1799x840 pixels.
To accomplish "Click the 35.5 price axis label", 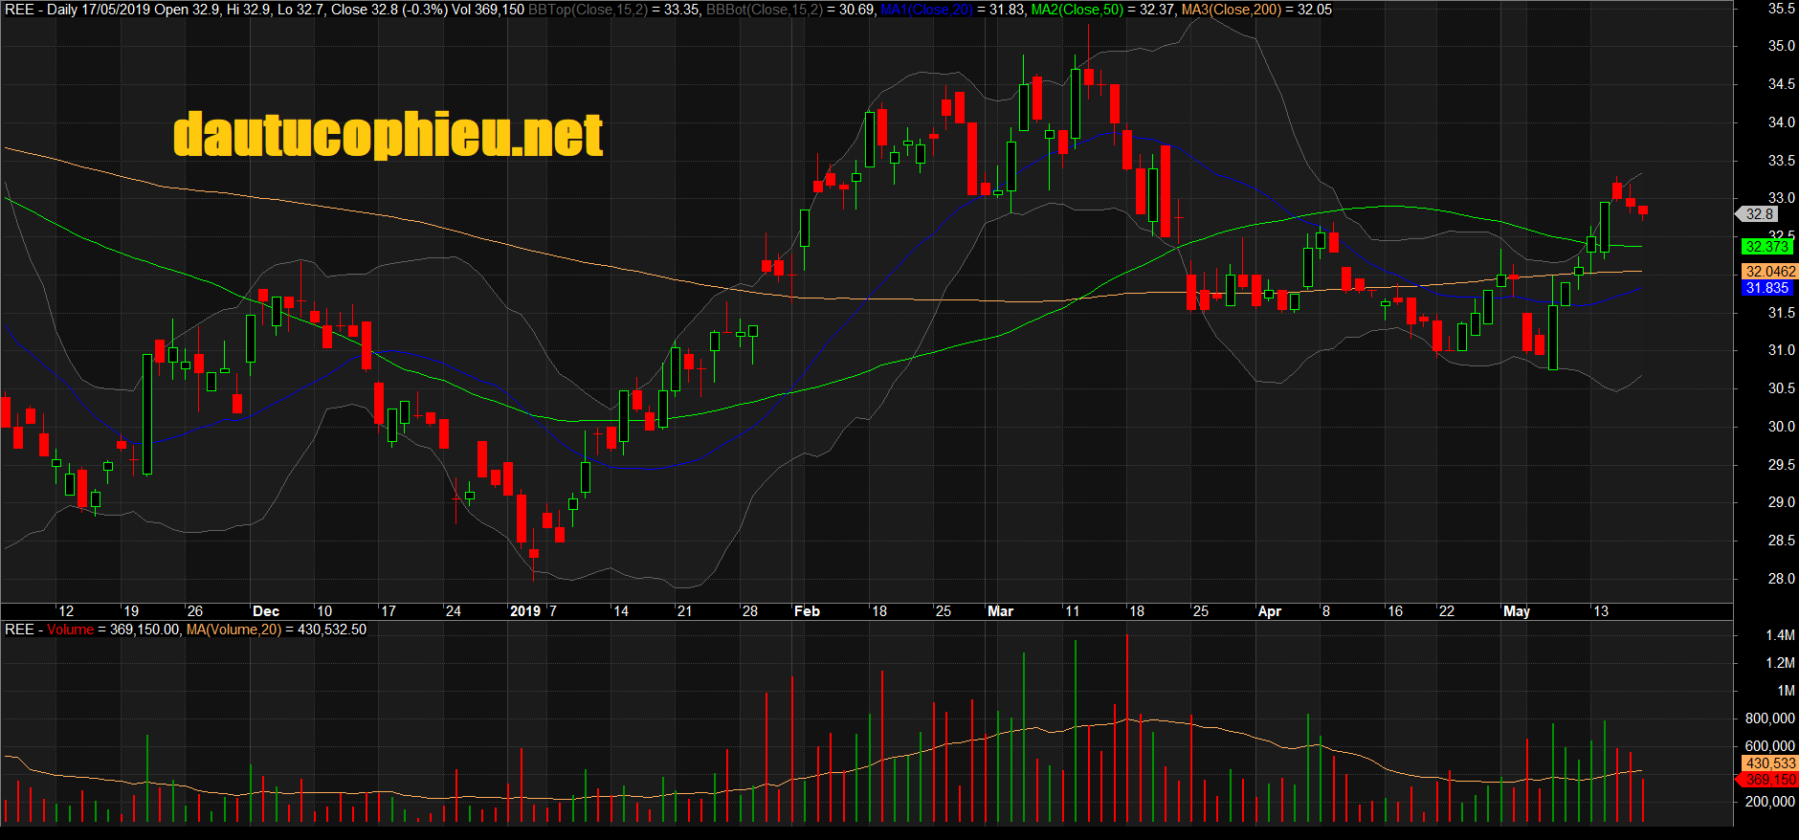I will [x=1781, y=9].
